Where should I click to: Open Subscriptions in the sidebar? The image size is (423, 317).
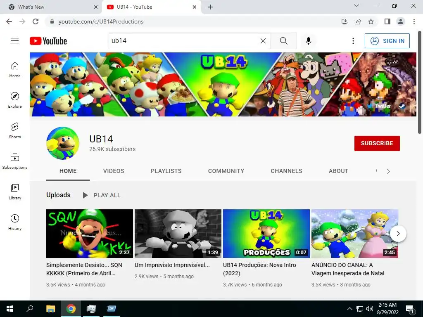tap(15, 161)
